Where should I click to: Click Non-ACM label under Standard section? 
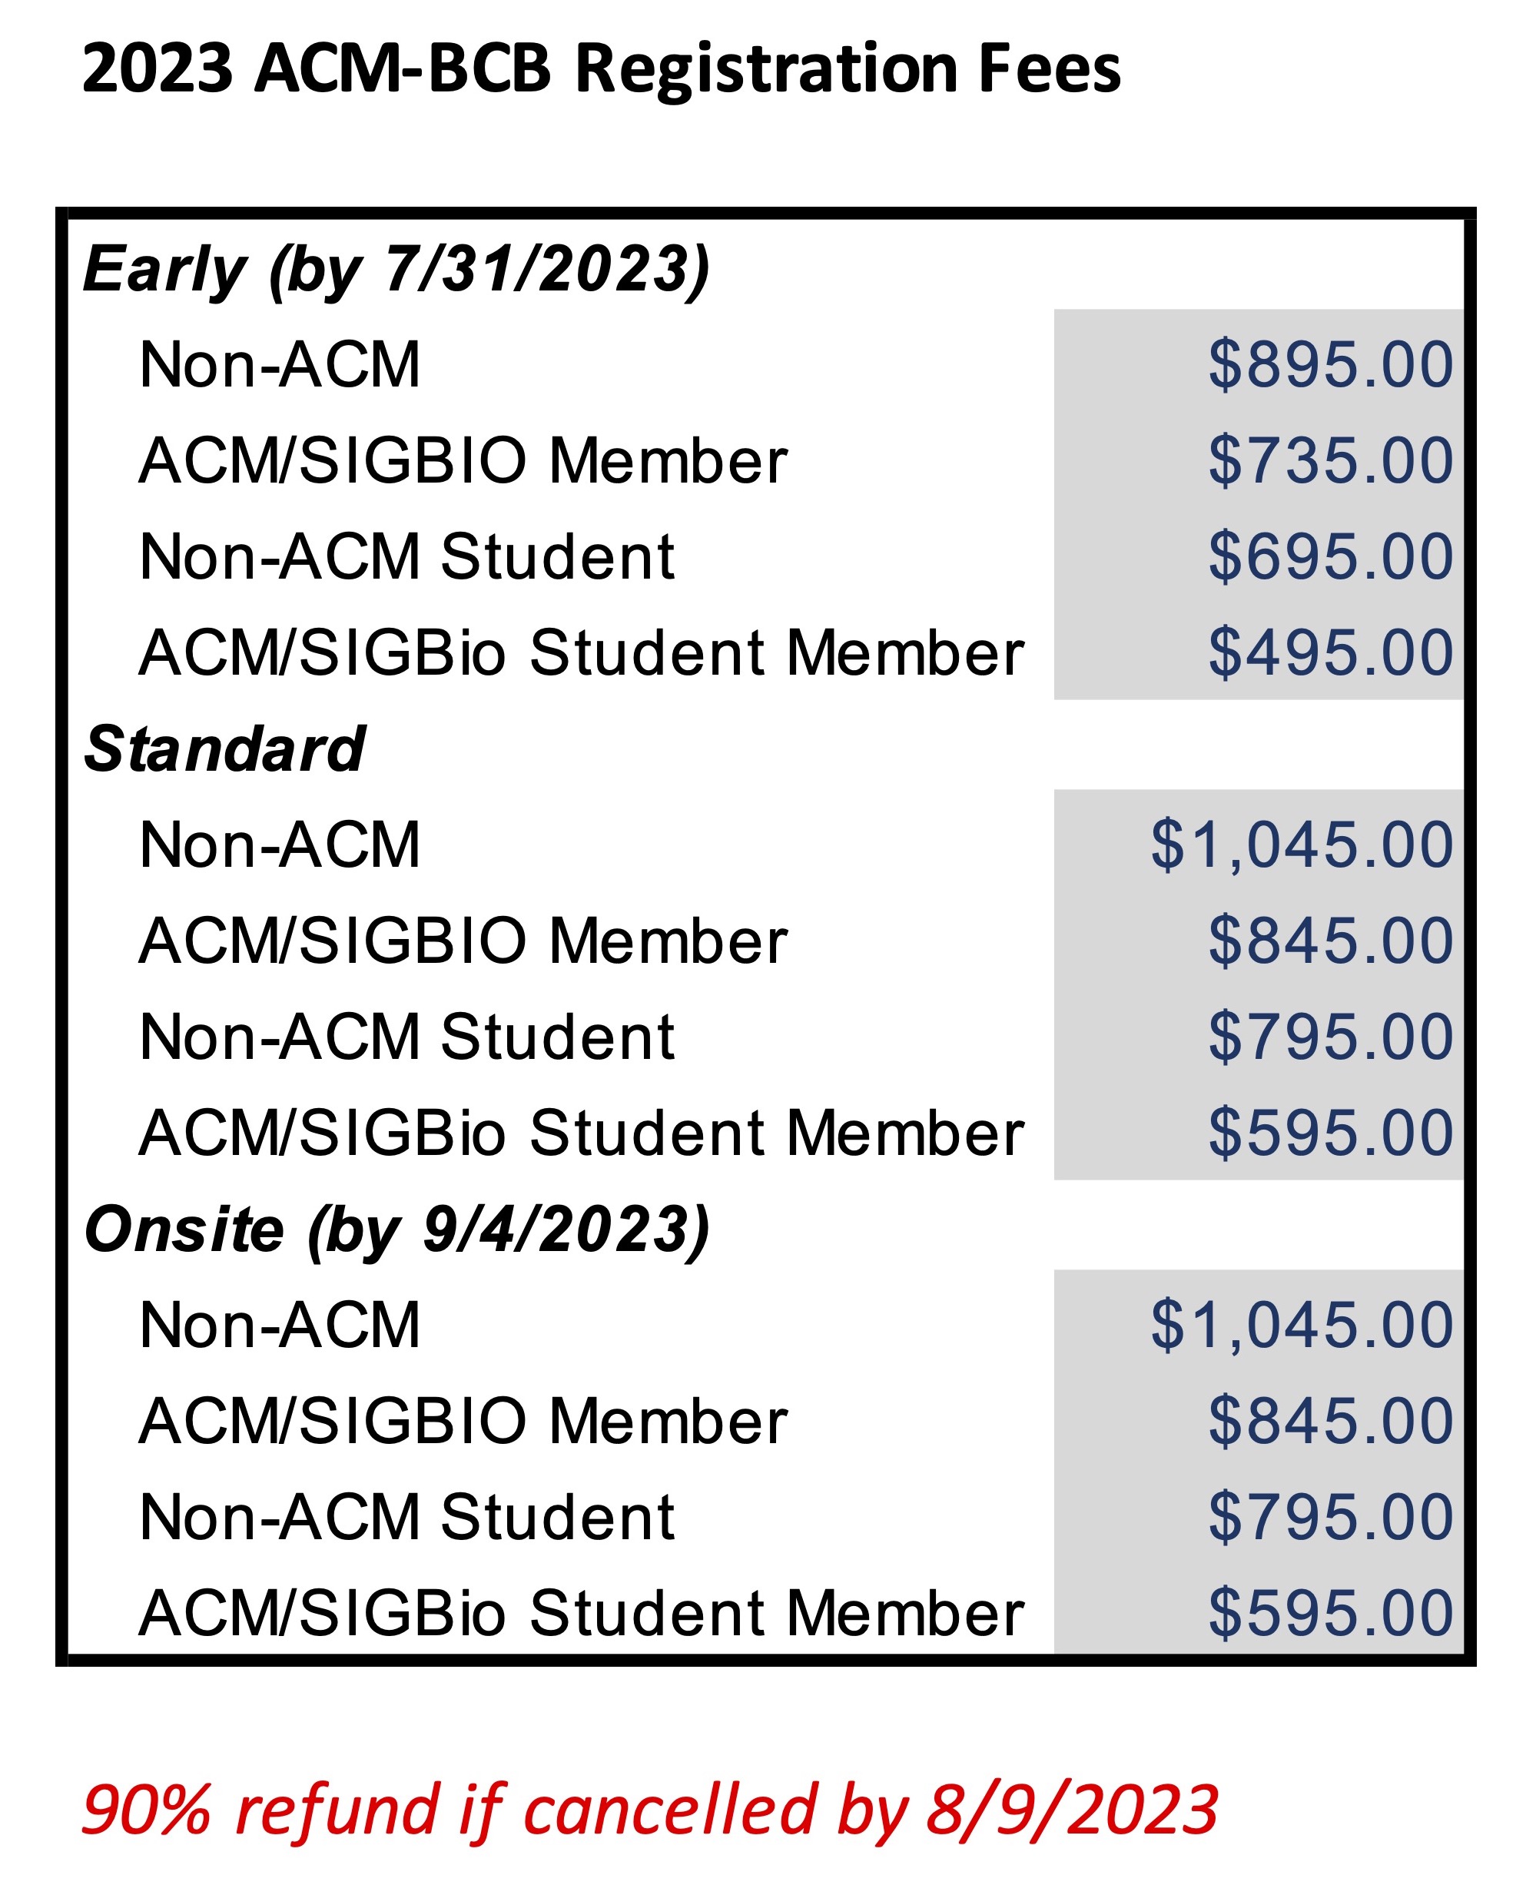pos(280,845)
